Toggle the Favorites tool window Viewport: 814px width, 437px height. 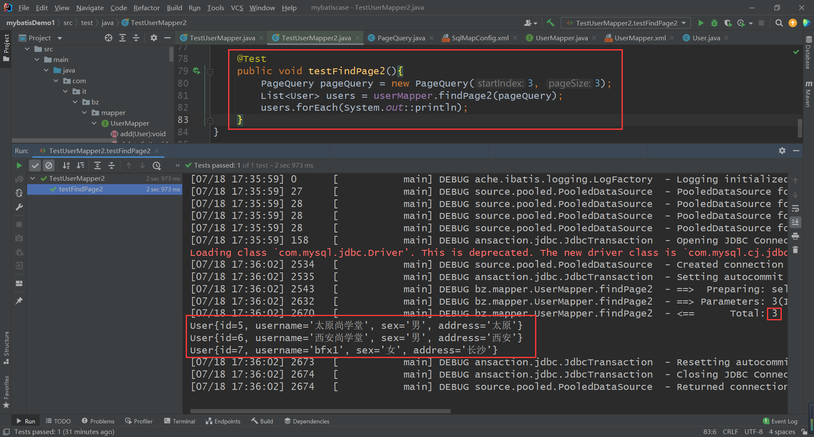click(x=6, y=392)
